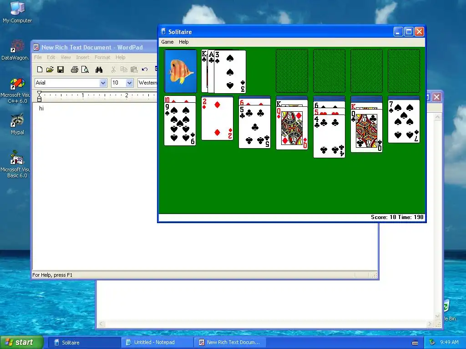Image resolution: width=466 pixels, height=349 pixels.
Task: Open the Help menu in WordPad
Action: (120, 57)
